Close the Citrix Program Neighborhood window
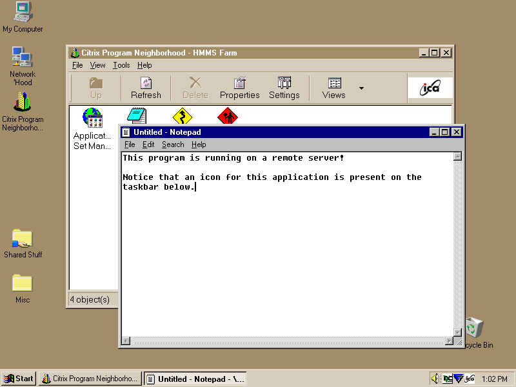This screenshot has height=387, width=516. coord(446,53)
